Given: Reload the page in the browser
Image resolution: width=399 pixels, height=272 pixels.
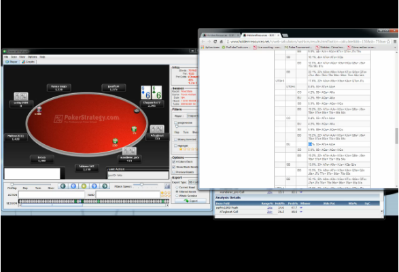Looking at the screenshot, I should pos(215,41).
